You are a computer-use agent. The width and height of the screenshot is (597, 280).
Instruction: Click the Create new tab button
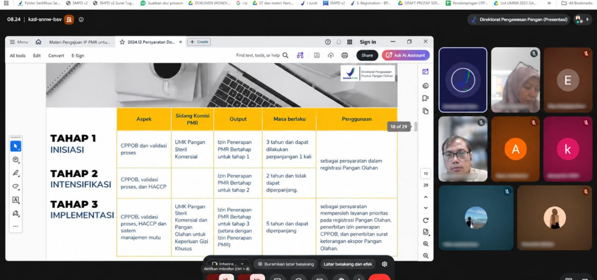200,42
